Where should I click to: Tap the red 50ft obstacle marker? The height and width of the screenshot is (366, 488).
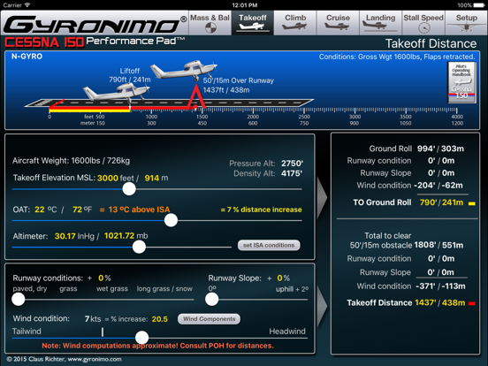click(x=196, y=97)
